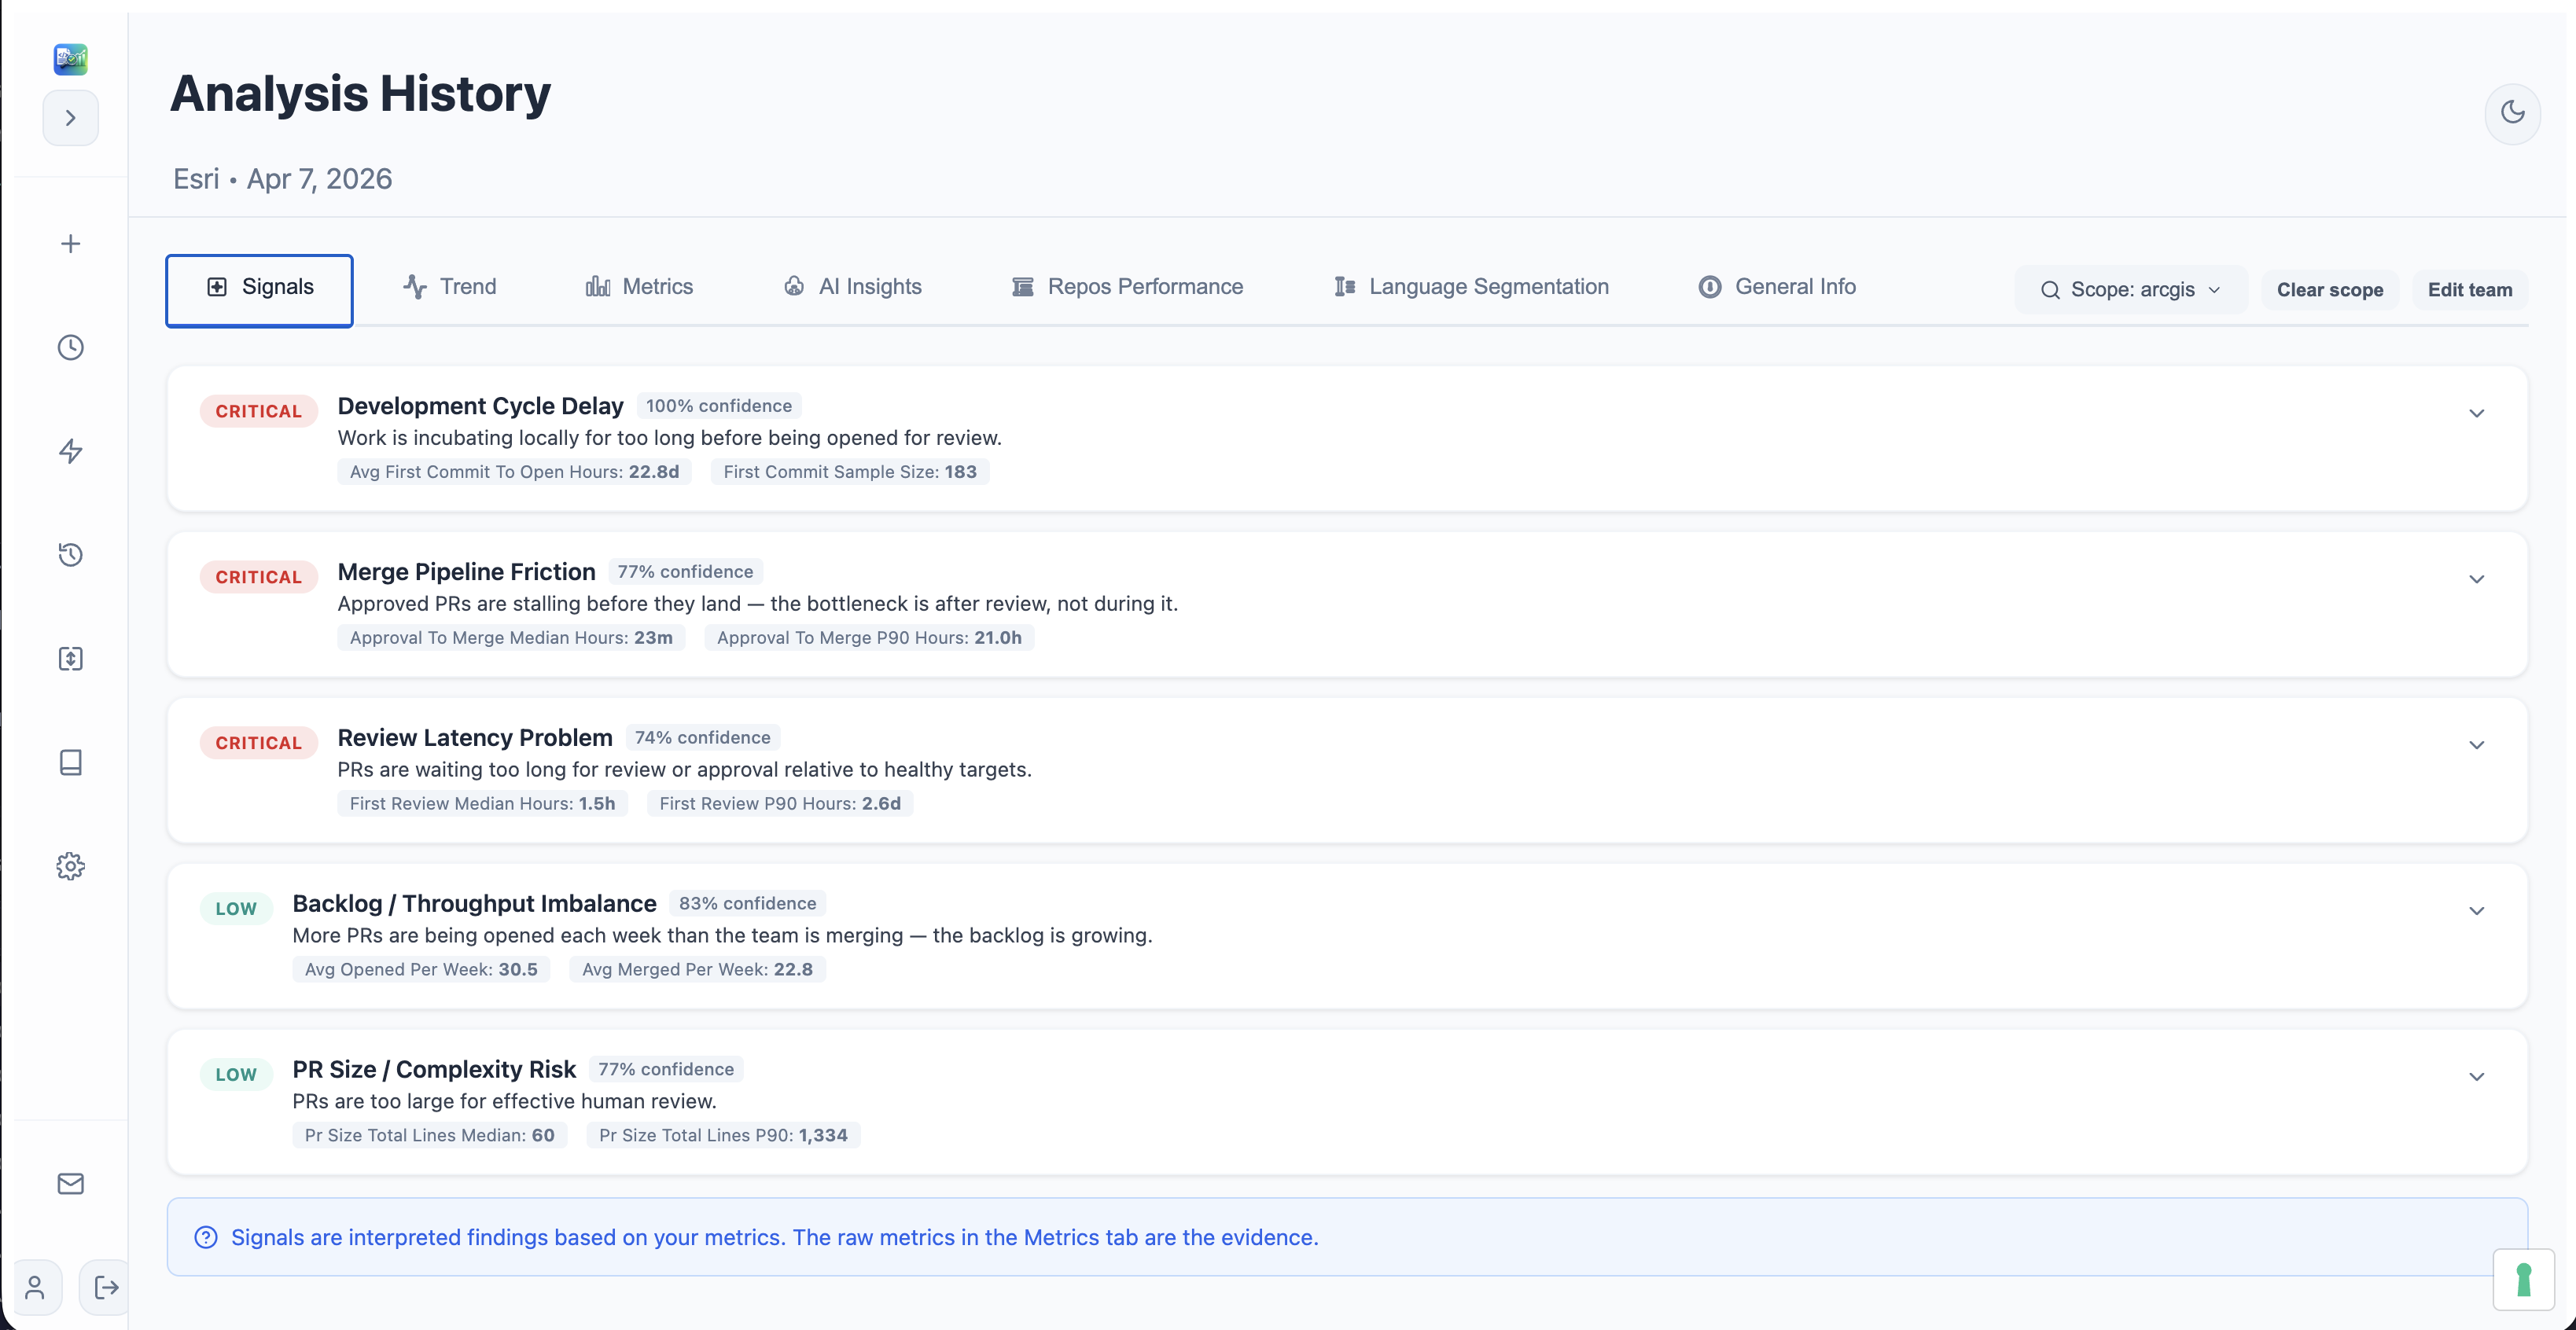Click "Pr Size Total Lines P90: 1,334"

click(723, 1136)
